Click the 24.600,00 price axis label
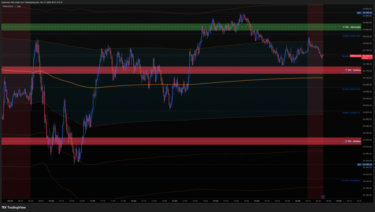 point(367,112)
